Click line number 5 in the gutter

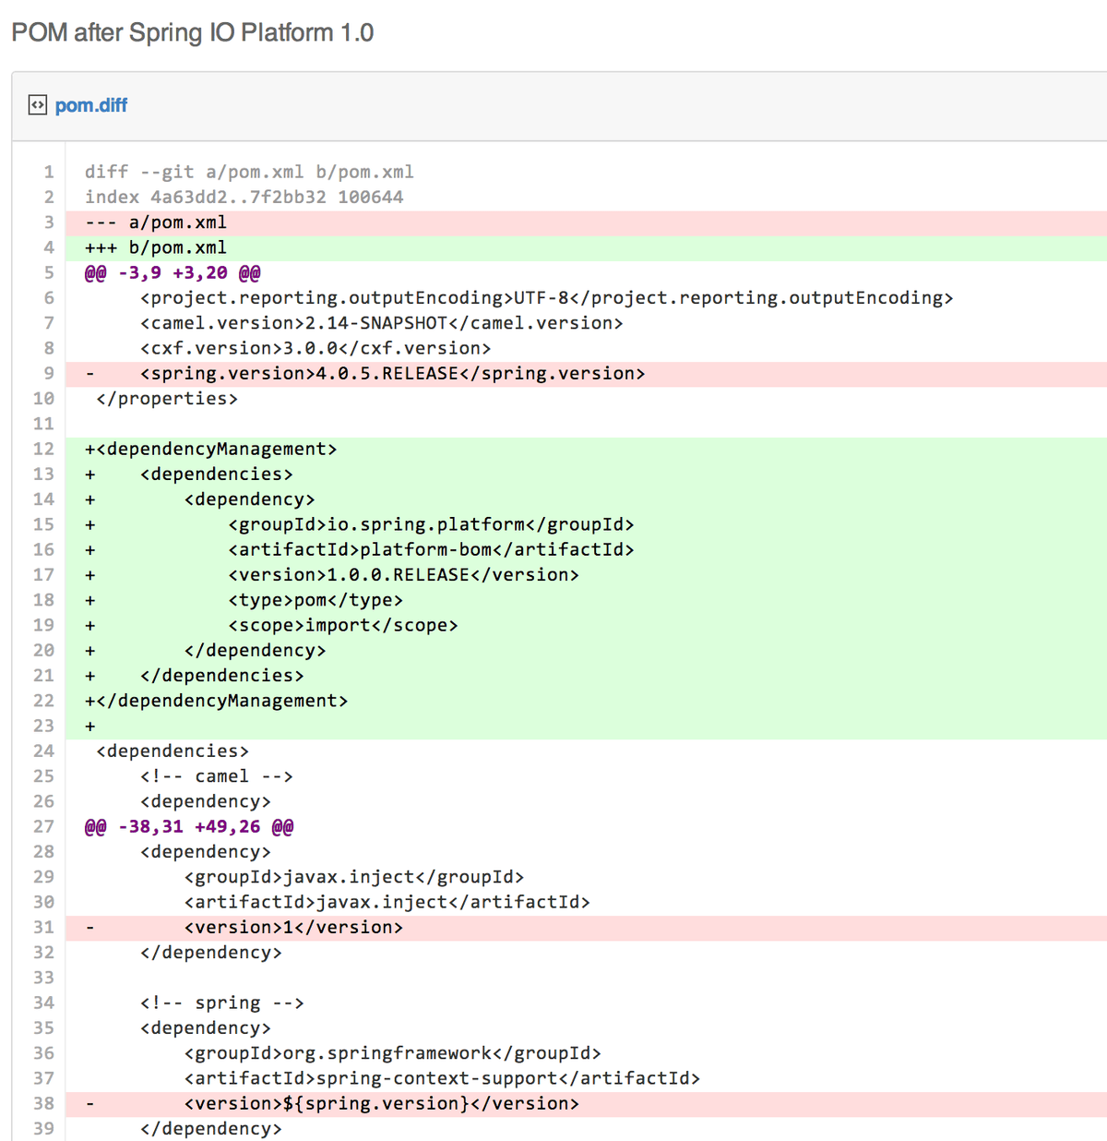coord(48,273)
